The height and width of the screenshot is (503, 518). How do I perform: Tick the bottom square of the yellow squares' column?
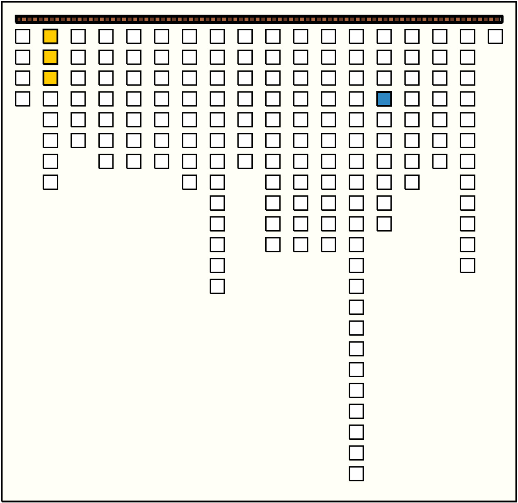[50, 182]
